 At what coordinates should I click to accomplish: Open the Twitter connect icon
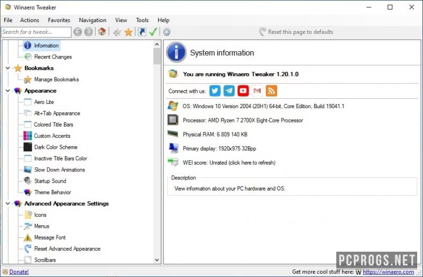point(215,91)
